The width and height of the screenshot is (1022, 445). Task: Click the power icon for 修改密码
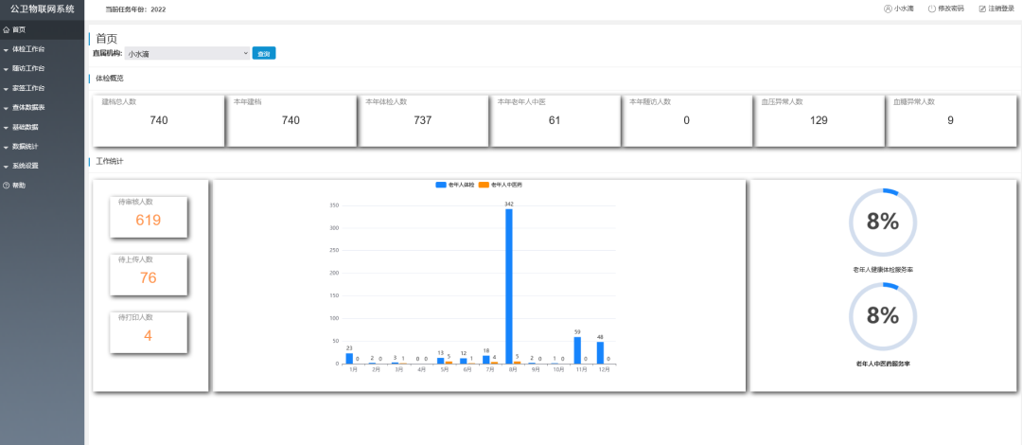931,9
